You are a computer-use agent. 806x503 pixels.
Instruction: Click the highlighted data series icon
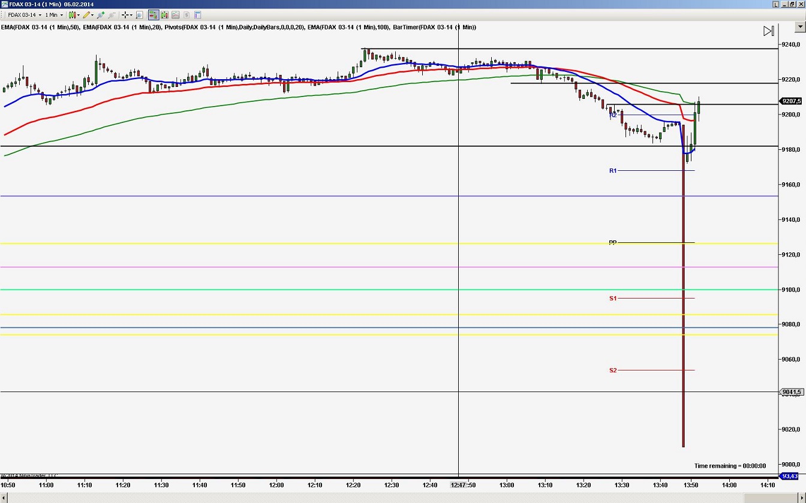click(152, 14)
